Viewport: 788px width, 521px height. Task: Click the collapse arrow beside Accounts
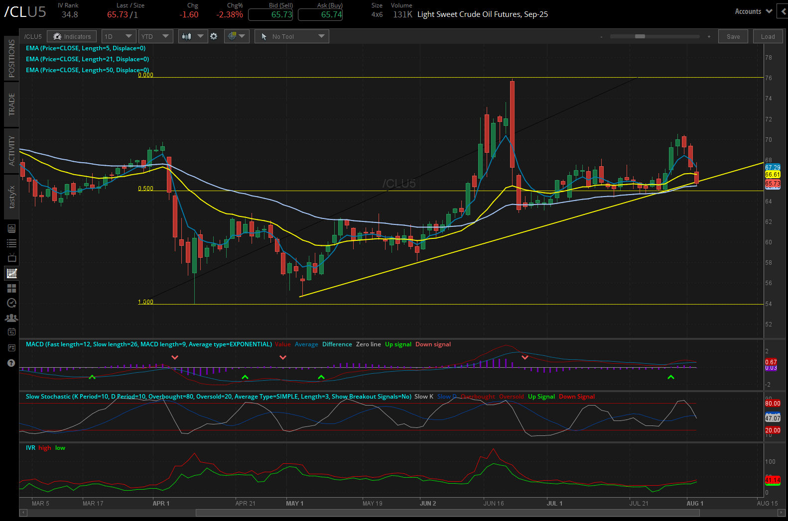coord(783,11)
